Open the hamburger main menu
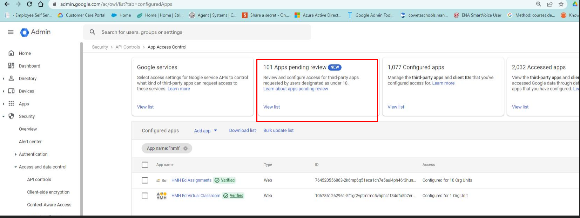This screenshot has height=218, width=580. click(11, 32)
